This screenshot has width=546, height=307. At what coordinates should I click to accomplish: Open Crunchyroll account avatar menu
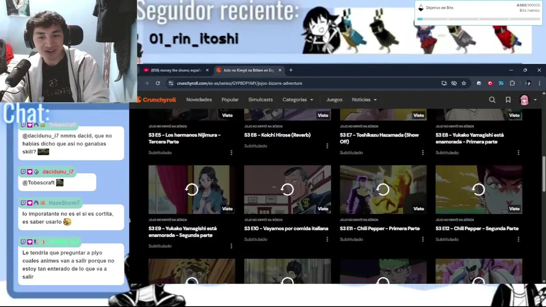527,100
